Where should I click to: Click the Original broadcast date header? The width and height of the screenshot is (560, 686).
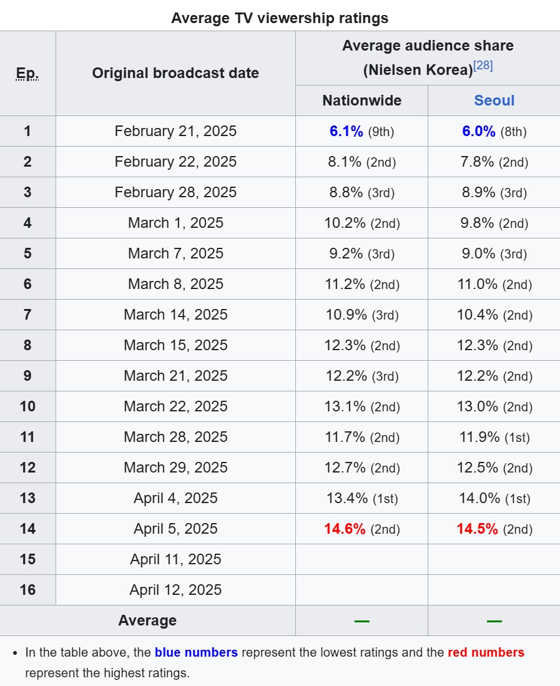pyautogui.click(x=175, y=73)
